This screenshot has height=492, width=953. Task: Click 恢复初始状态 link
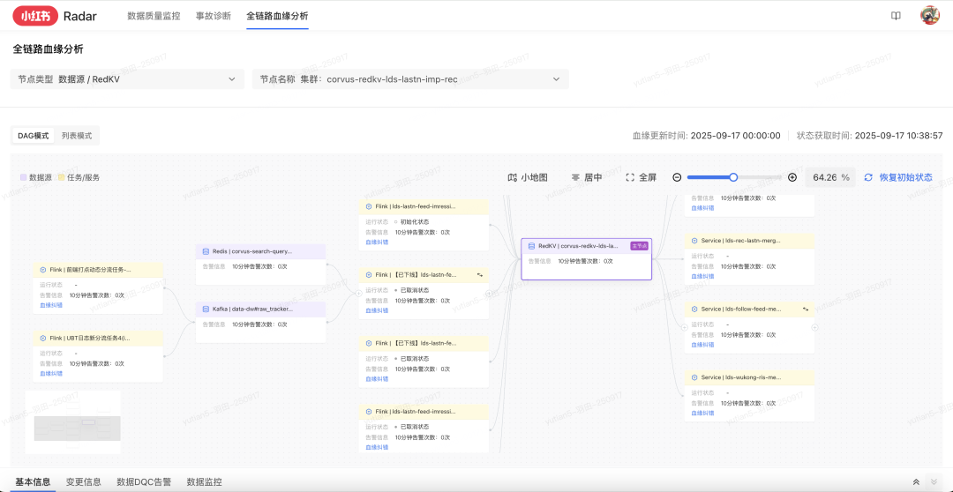point(905,177)
